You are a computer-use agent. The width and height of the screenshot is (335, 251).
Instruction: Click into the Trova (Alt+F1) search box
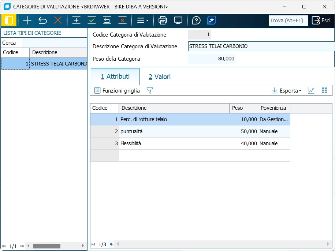[288, 20]
